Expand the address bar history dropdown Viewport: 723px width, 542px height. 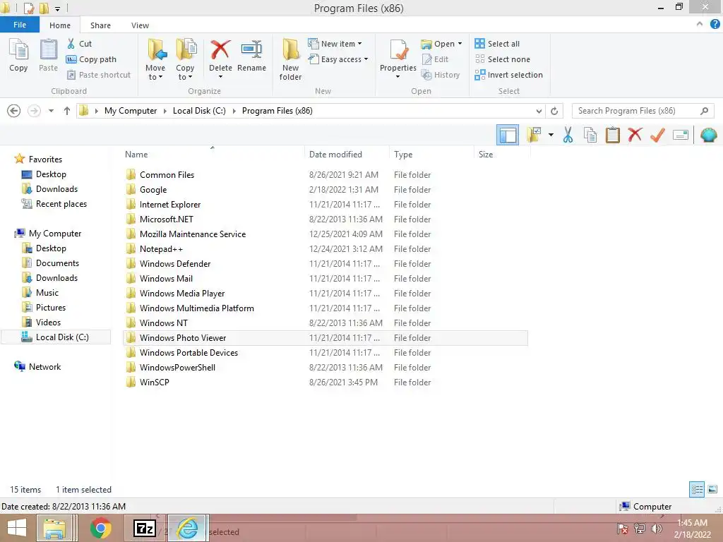[539, 111]
